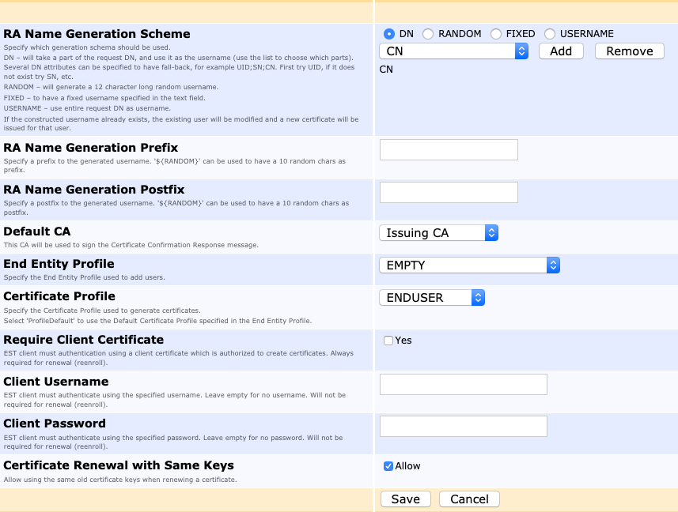Click the Client Username field
Screen dimensions: 678x512
(463, 384)
